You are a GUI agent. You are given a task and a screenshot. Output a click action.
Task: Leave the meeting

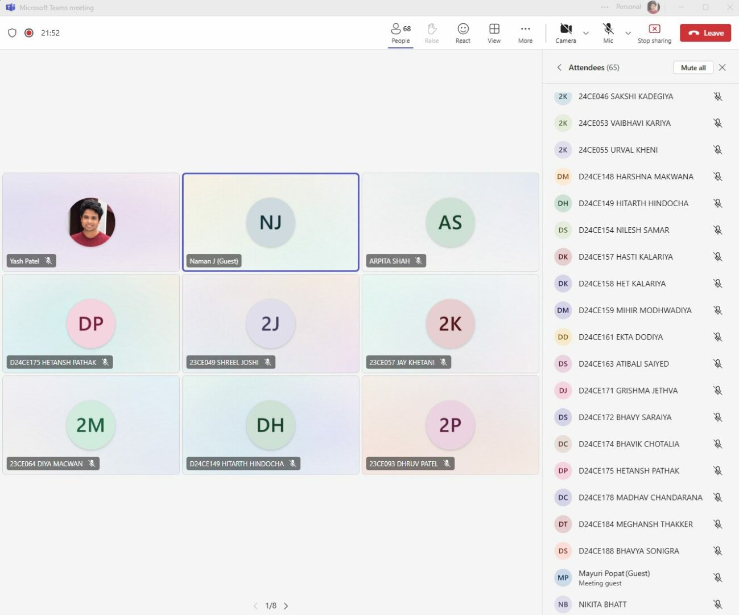click(705, 33)
